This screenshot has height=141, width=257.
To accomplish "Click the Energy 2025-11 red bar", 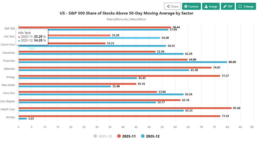I will tap(119, 75).
